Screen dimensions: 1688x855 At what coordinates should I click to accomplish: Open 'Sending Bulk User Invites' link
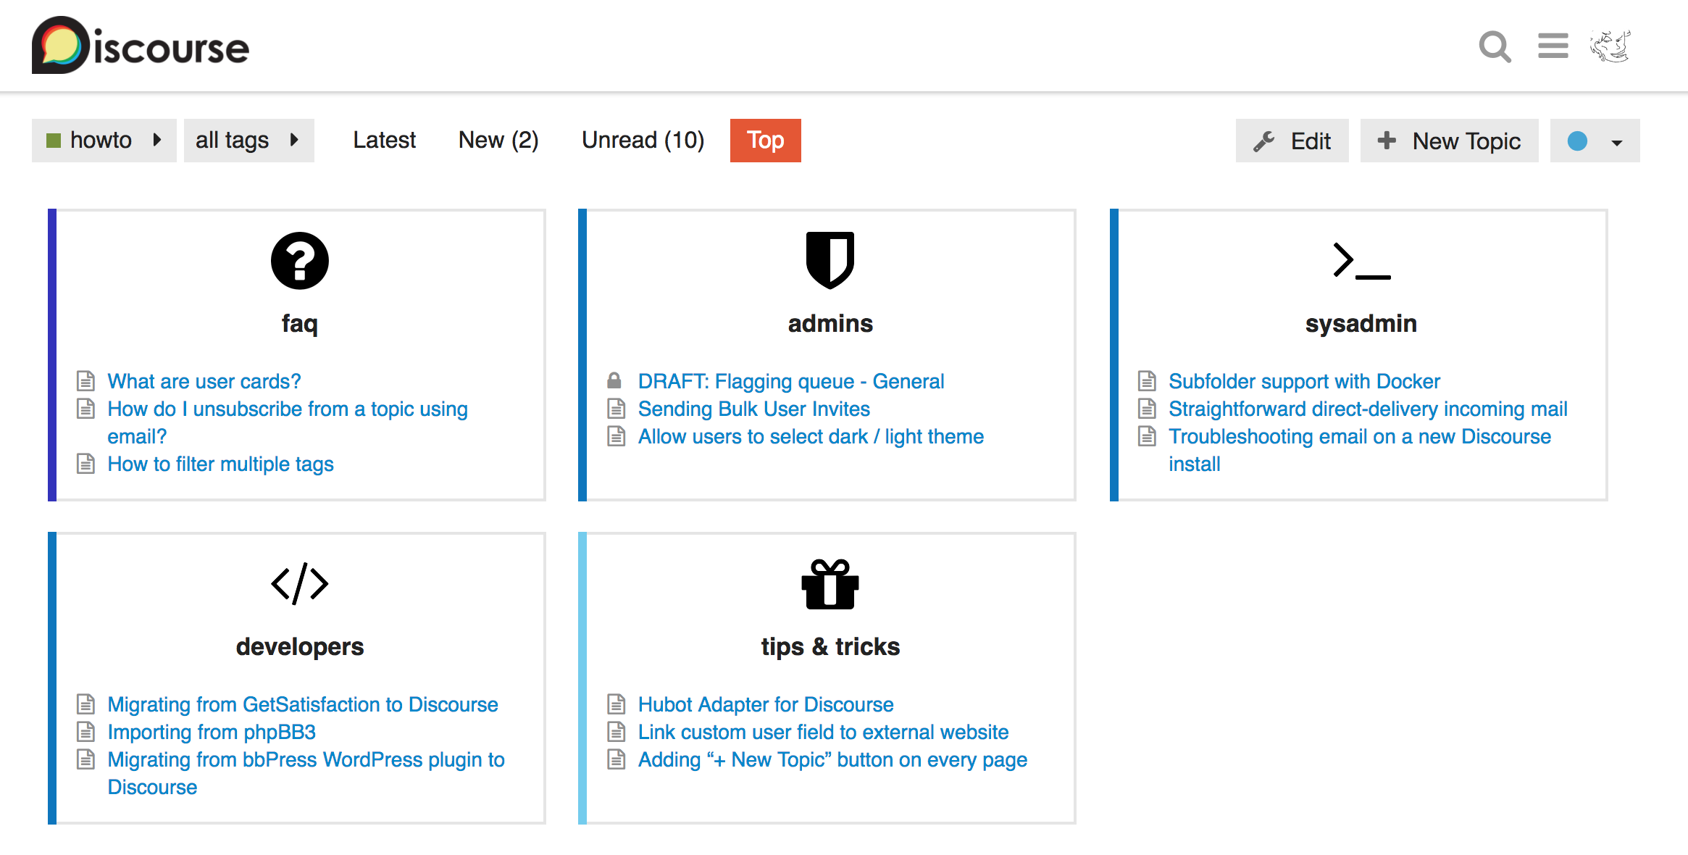[753, 409]
